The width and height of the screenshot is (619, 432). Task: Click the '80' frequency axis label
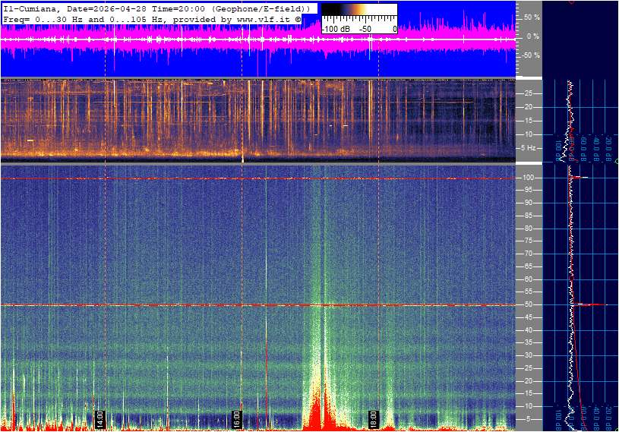click(x=529, y=229)
